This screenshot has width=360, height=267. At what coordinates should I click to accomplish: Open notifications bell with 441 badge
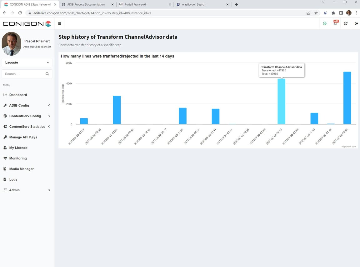click(x=335, y=23)
